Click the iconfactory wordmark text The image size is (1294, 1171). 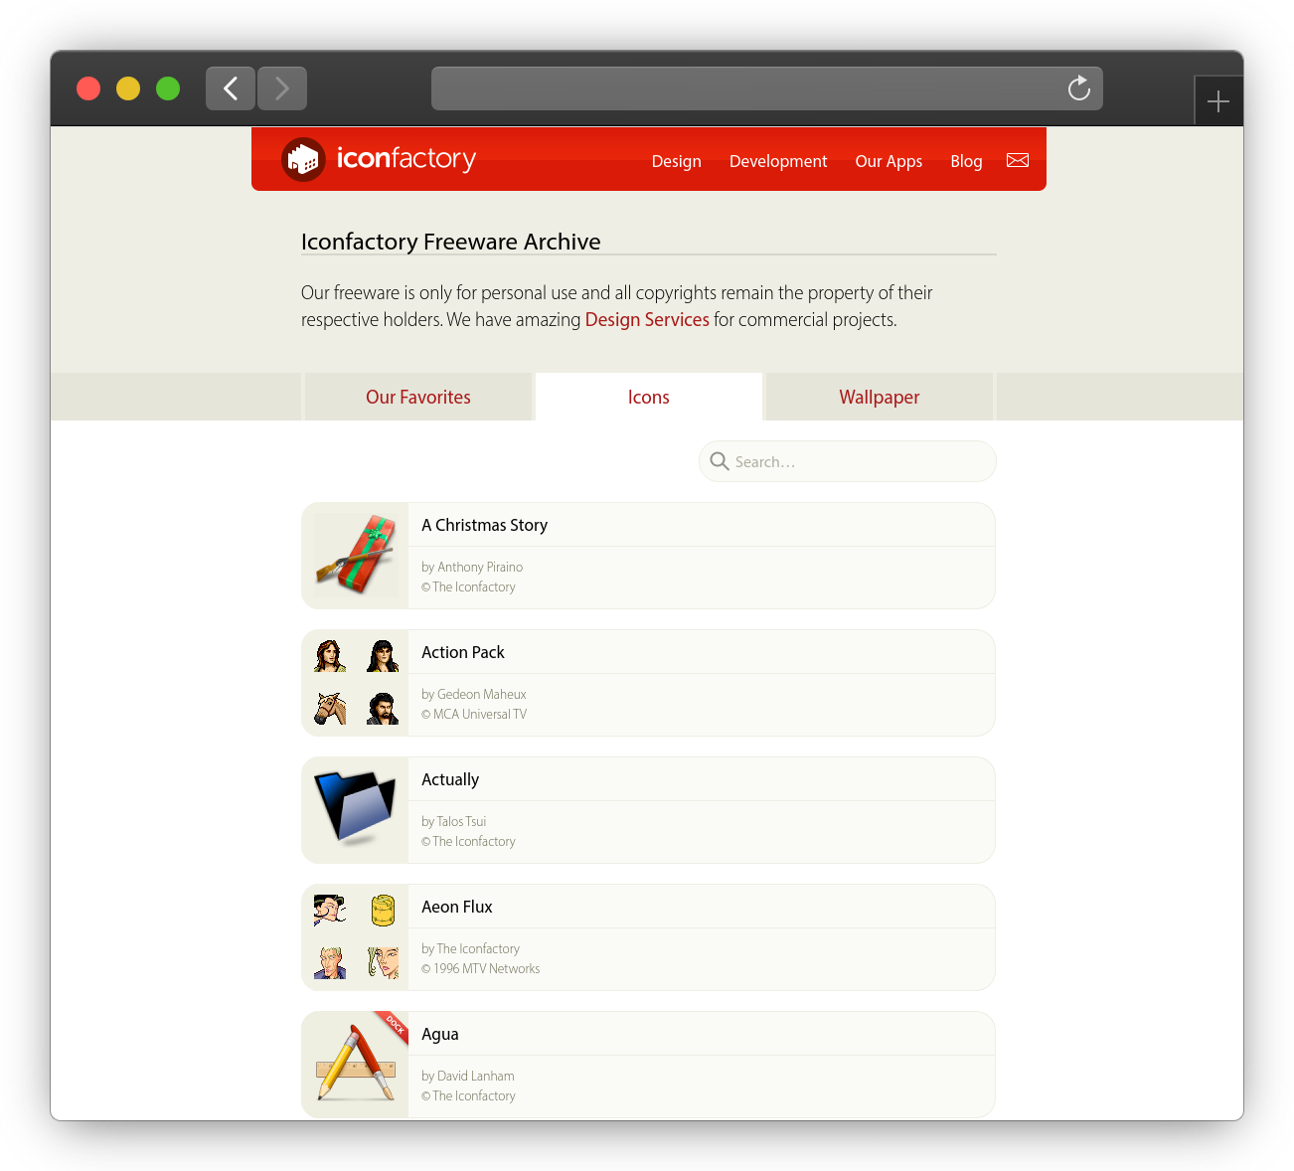pos(406,158)
